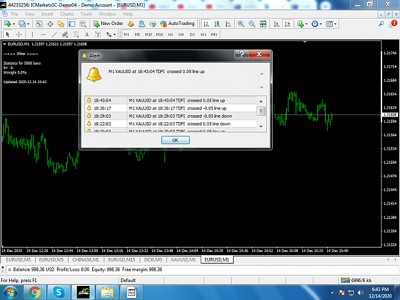Select the 18:36:17 alert entry

(x=170, y=108)
